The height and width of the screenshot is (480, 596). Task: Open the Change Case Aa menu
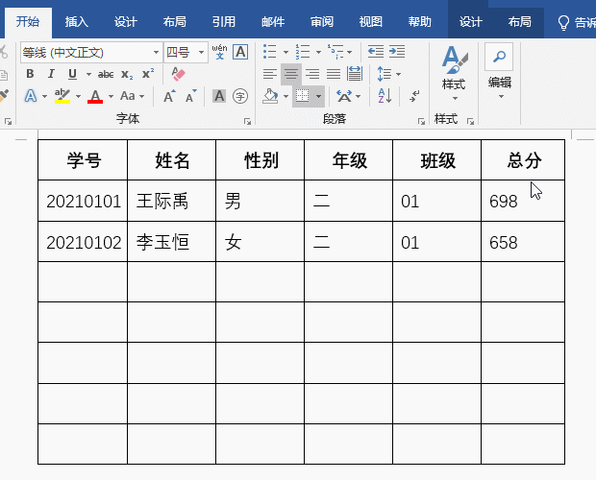(x=132, y=96)
